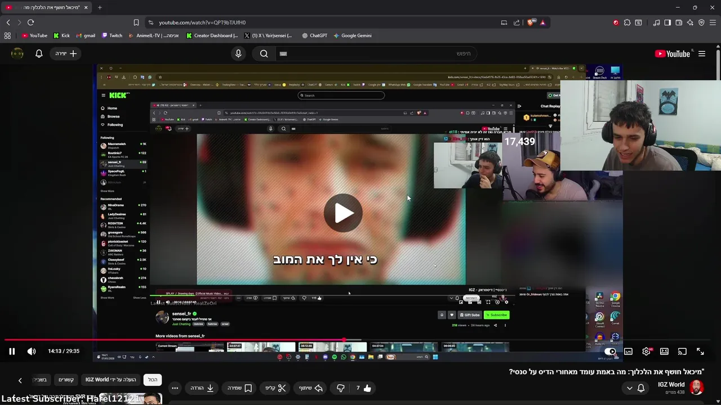The height and width of the screenshot is (405, 721).
Task: Open IGZ World channel name link
Action: 671,385
